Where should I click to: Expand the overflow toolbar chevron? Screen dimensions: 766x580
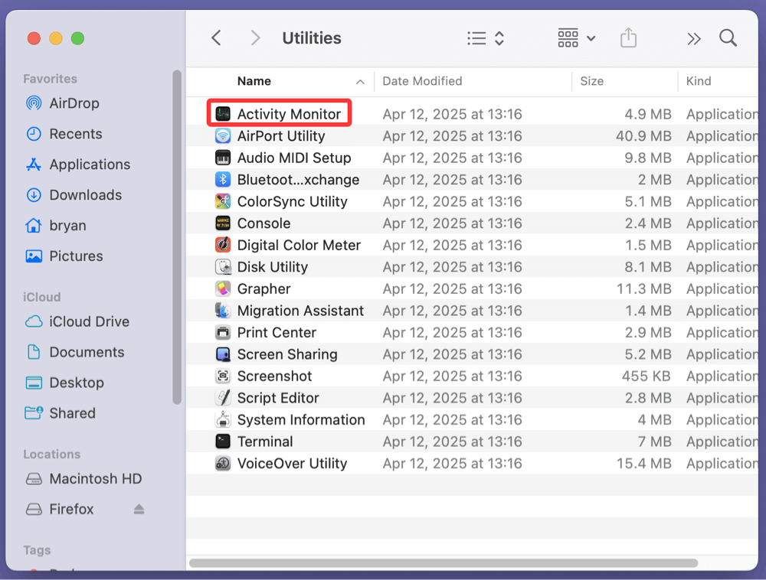(x=693, y=37)
